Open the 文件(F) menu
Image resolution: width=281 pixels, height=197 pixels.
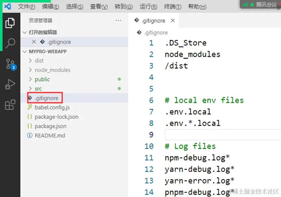[27, 7]
